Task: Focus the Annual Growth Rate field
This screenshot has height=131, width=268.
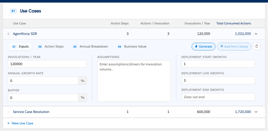Action: tap(43, 81)
